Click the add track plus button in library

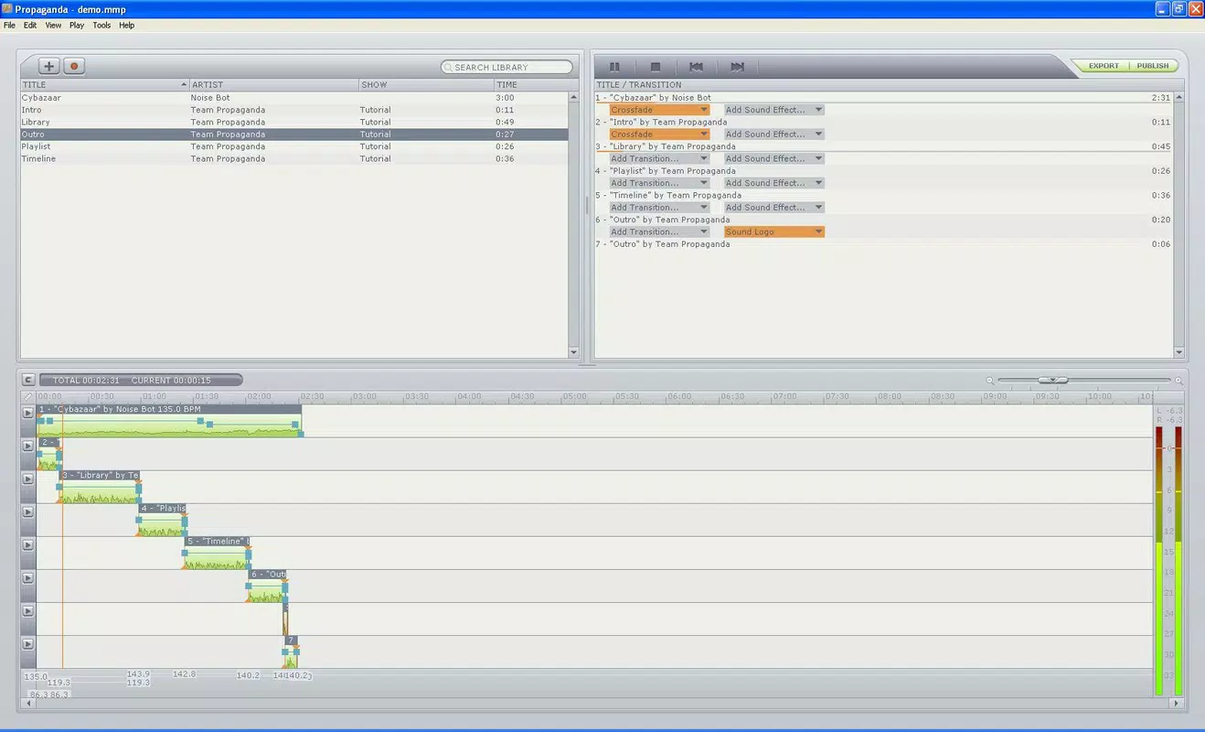point(48,66)
